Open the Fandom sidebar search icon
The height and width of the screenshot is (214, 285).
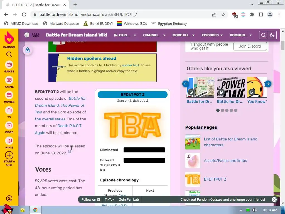pyautogui.click(x=9, y=54)
